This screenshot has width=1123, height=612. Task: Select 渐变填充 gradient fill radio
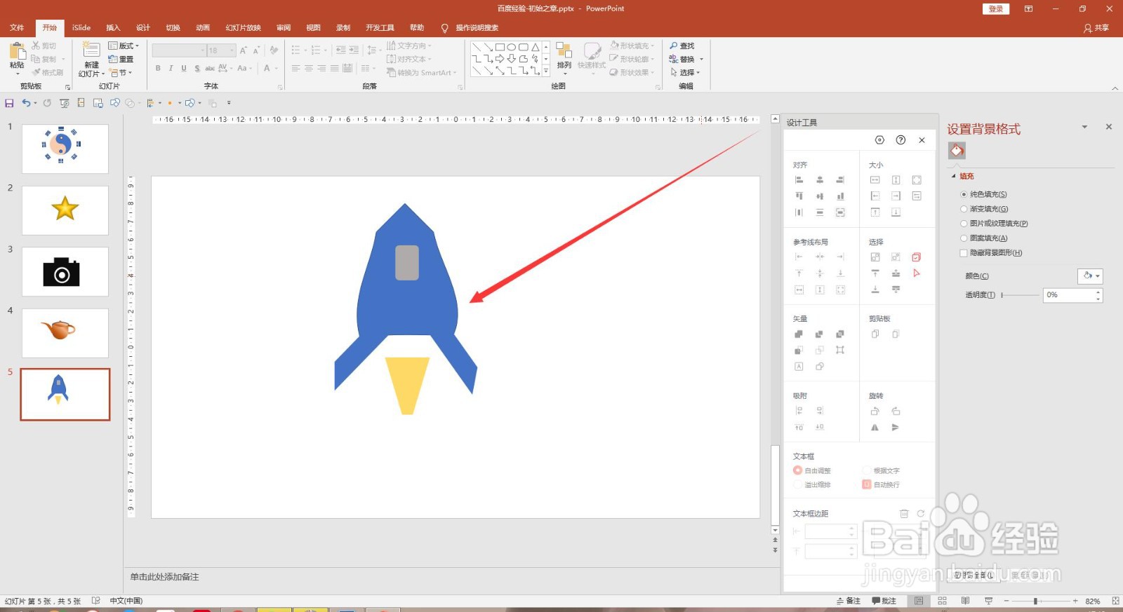[964, 209]
